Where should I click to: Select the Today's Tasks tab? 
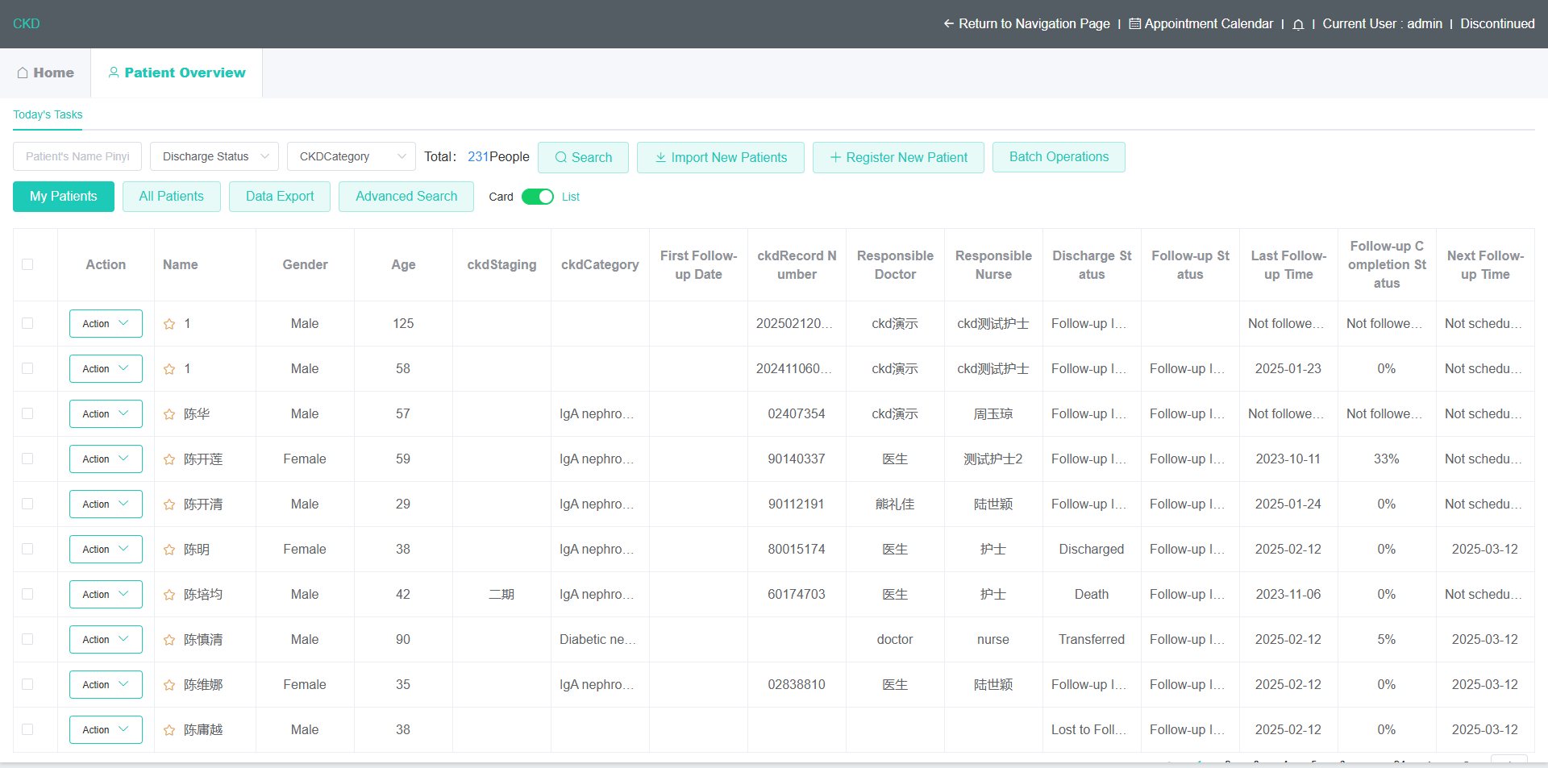48,114
